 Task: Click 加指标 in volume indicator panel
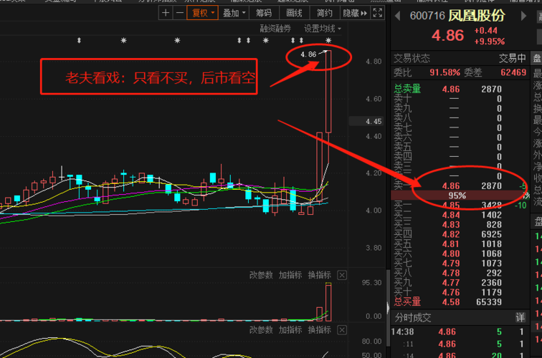(290, 275)
